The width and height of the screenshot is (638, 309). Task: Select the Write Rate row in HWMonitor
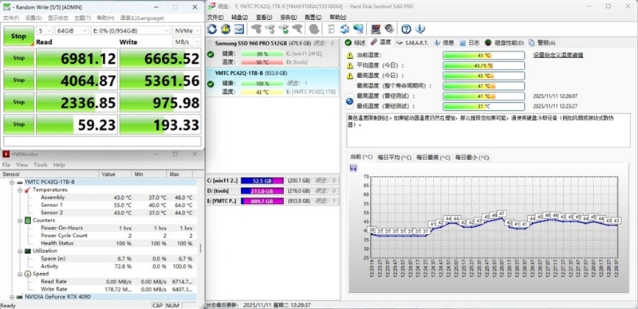click(98, 289)
